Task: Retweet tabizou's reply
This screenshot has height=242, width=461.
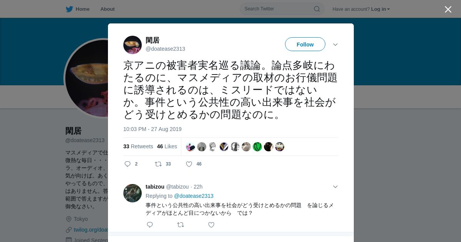Action: coord(181,225)
